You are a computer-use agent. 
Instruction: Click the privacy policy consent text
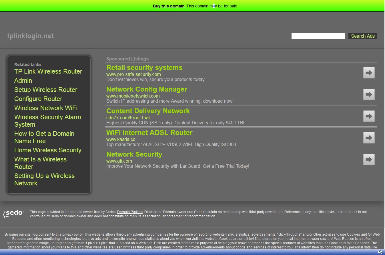[192, 241]
